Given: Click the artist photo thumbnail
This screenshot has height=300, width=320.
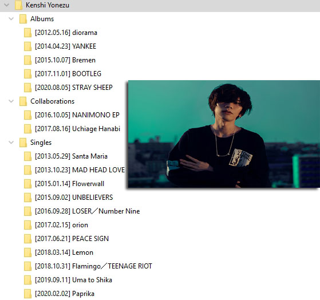Looking at the screenshot, I should click(224, 134).
